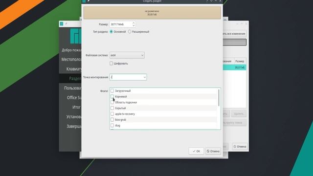This screenshot has width=313, height=176.
Task: Click revert all changes button in installer window
Action: coord(234,34)
